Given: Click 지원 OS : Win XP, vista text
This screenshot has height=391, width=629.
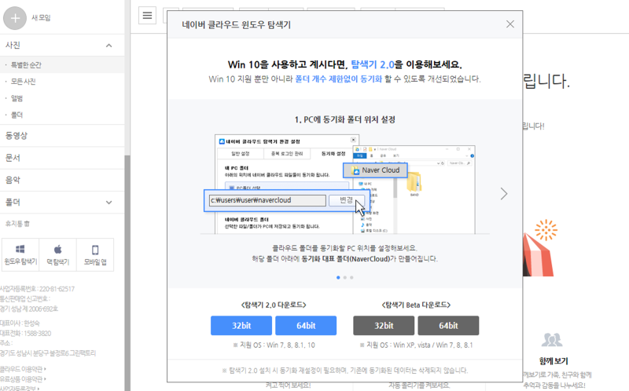Looking at the screenshot, I should 416,345.
